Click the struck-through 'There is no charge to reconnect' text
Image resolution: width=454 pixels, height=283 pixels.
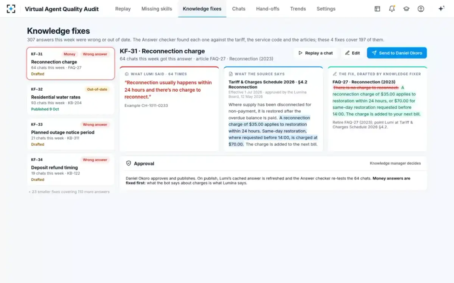click(366, 88)
